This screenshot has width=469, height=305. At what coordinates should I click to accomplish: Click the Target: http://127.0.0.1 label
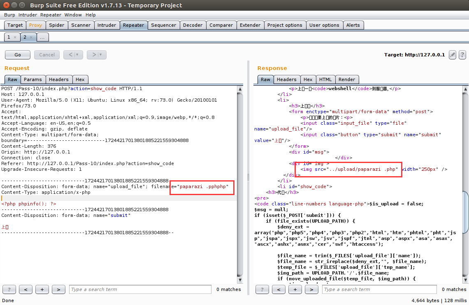click(x=414, y=55)
